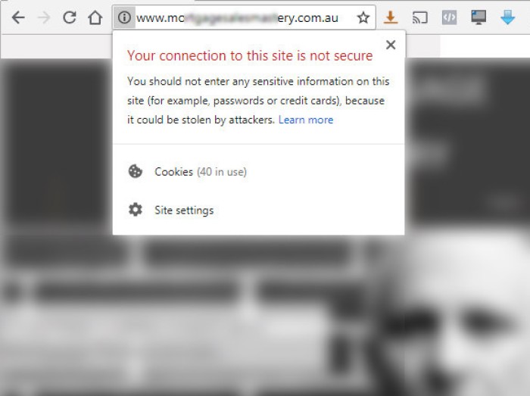Click the gear icon beside Site settings
This screenshot has width=530, height=396.
pos(136,210)
